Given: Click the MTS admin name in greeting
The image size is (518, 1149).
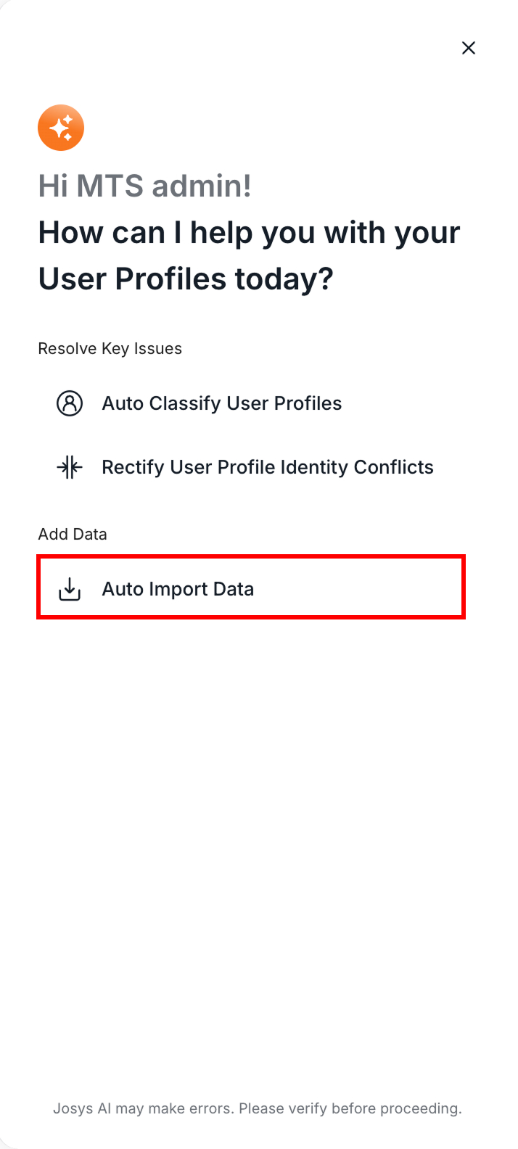Looking at the screenshot, I should (x=163, y=186).
